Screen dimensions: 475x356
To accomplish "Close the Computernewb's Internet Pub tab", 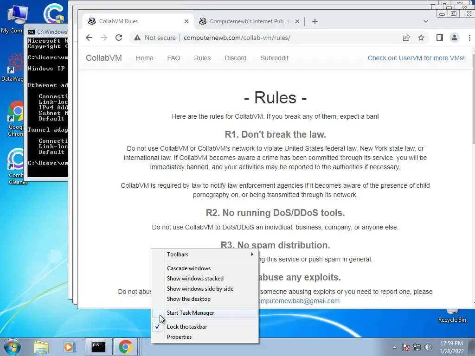I will [297, 21].
